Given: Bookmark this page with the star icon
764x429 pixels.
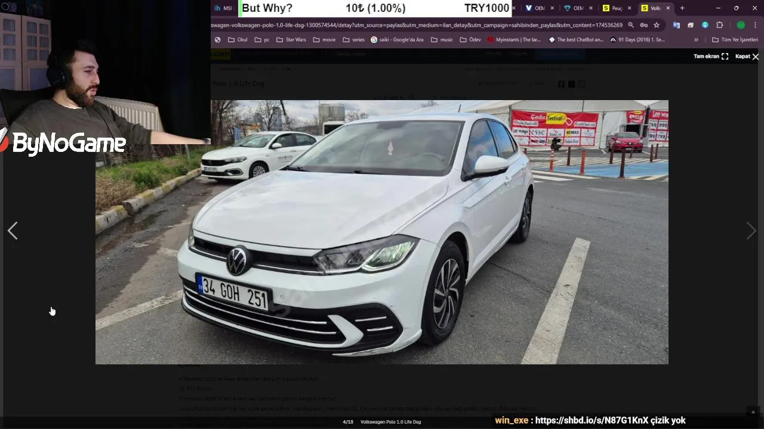Looking at the screenshot, I should click(657, 25).
